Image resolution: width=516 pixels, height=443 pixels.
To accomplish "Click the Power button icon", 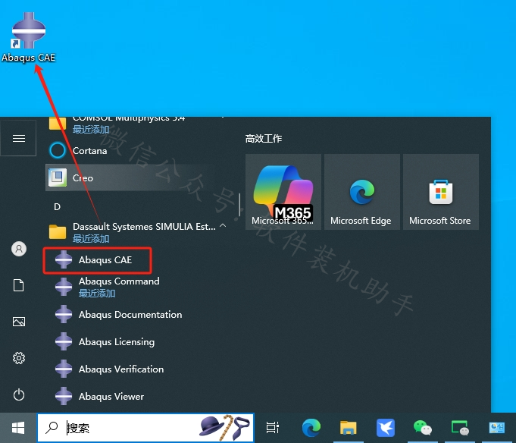I will [x=19, y=394].
